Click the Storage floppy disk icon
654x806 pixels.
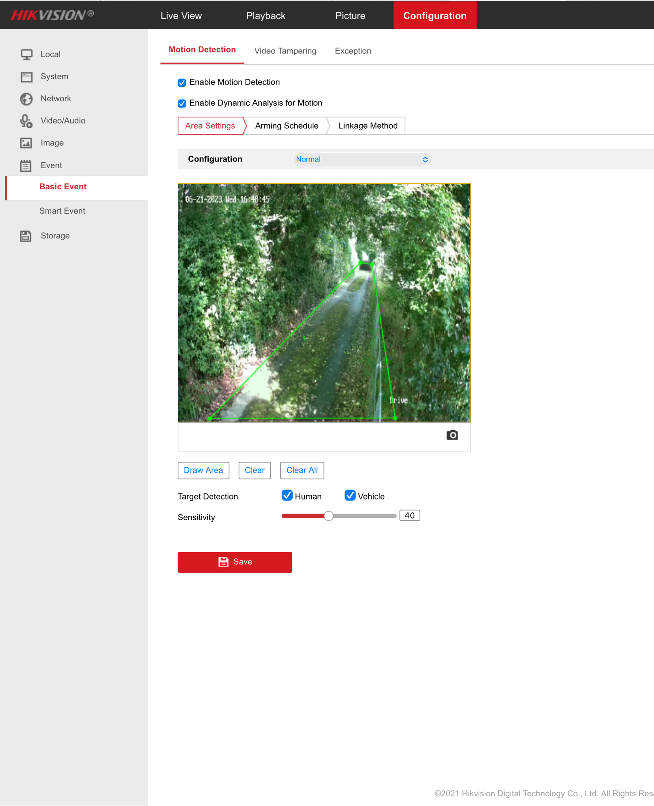tap(26, 236)
